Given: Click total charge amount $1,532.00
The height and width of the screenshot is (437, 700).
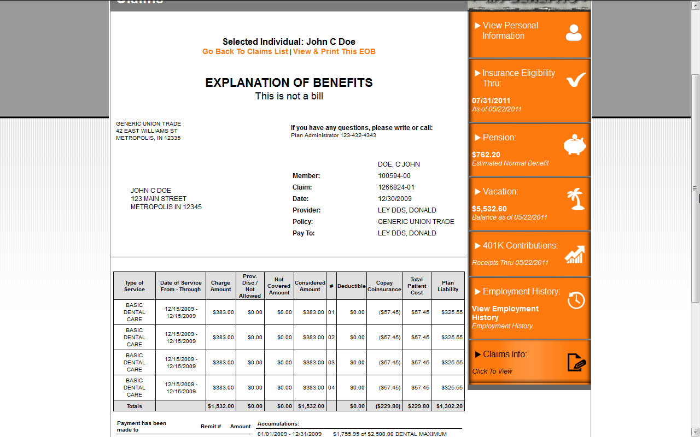Looking at the screenshot, I should tap(221, 406).
